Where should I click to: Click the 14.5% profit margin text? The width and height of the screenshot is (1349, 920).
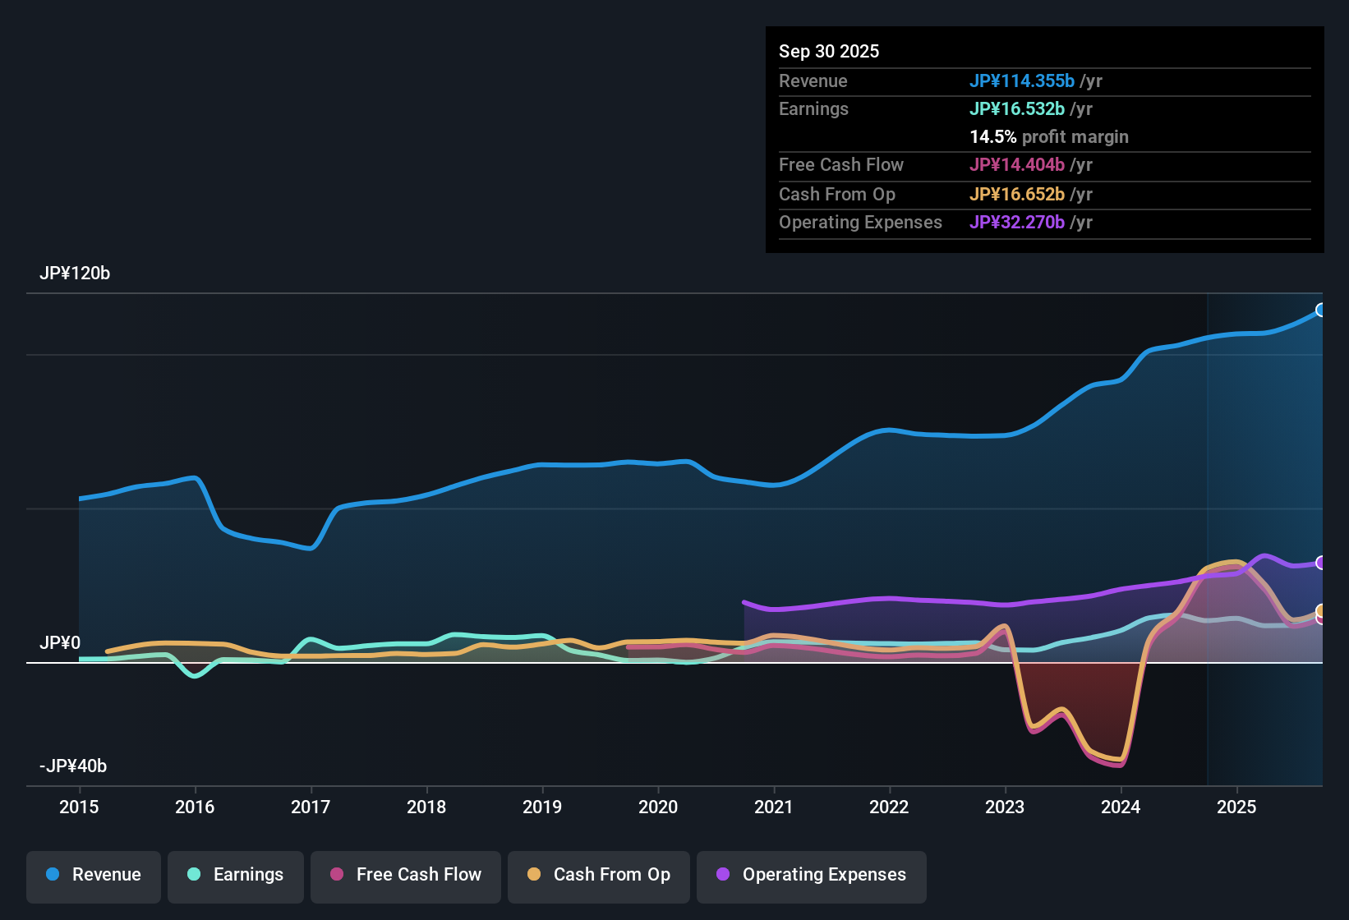1049,136
